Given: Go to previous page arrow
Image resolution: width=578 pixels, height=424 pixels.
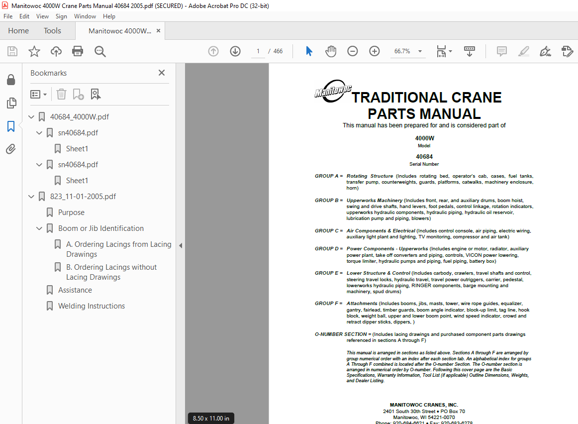Looking at the screenshot, I should [213, 51].
